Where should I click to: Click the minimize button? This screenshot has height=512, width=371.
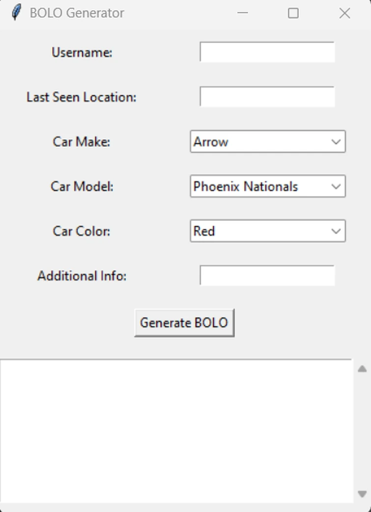242,13
